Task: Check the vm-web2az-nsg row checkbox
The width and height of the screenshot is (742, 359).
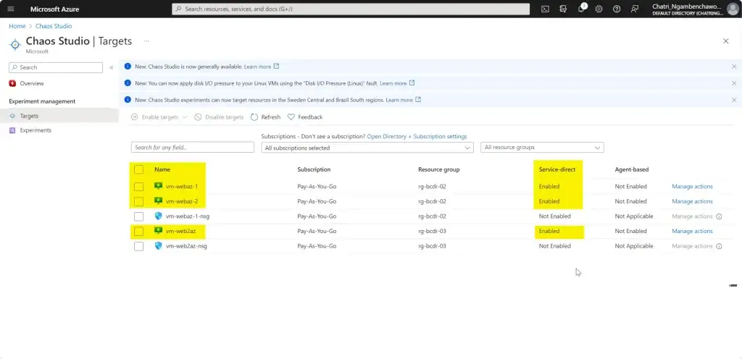Action: 138,246
